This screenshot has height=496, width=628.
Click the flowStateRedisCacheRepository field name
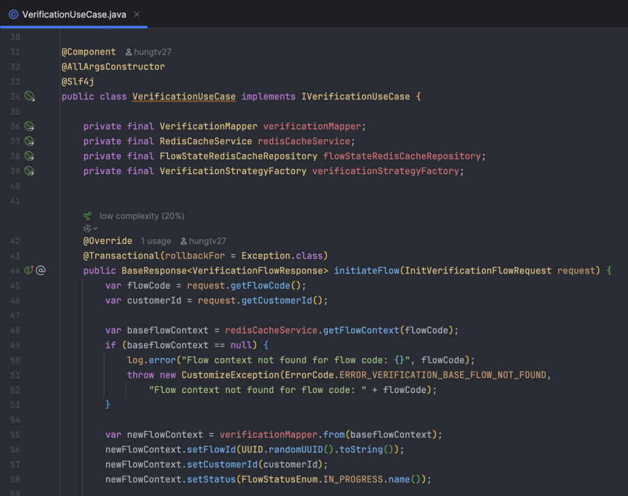coord(402,156)
